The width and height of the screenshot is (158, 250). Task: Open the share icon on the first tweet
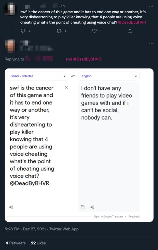[130, 31]
